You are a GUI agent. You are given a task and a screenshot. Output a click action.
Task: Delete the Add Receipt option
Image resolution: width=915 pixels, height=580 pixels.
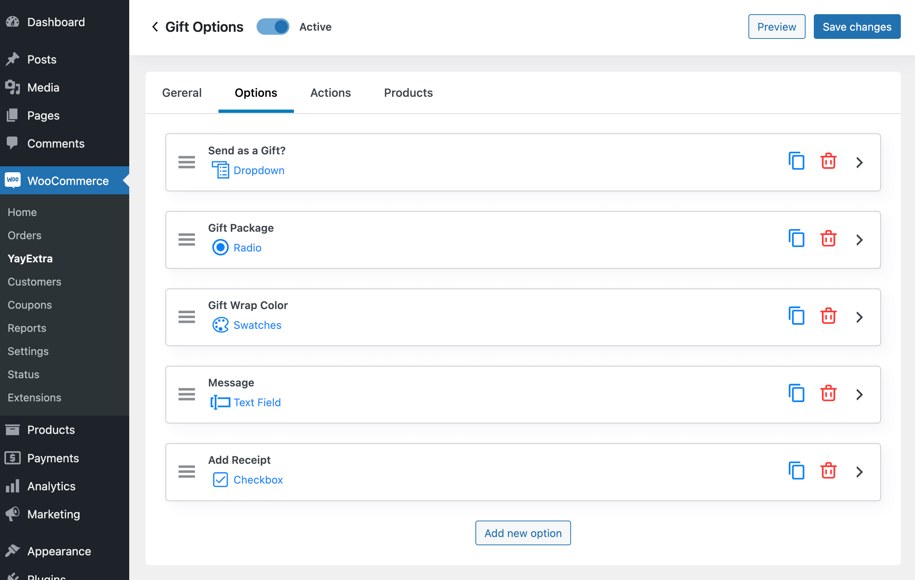pyautogui.click(x=828, y=471)
